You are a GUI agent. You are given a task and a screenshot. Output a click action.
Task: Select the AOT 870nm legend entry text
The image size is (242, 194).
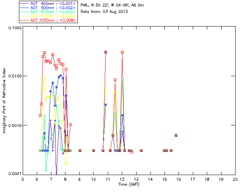point(53,16)
